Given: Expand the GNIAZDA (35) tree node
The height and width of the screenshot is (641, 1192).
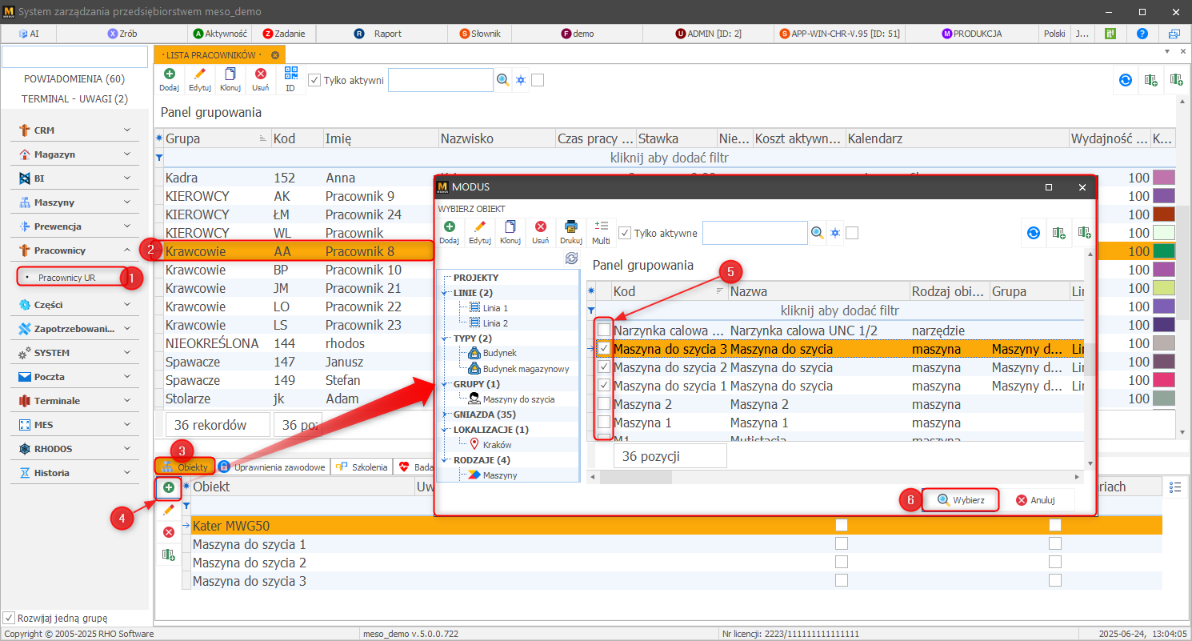Looking at the screenshot, I should click(x=446, y=415).
